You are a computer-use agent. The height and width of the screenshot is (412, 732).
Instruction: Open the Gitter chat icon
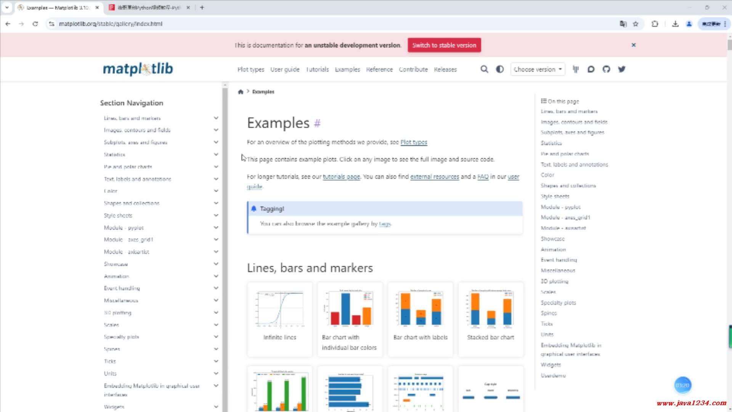click(576, 69)
